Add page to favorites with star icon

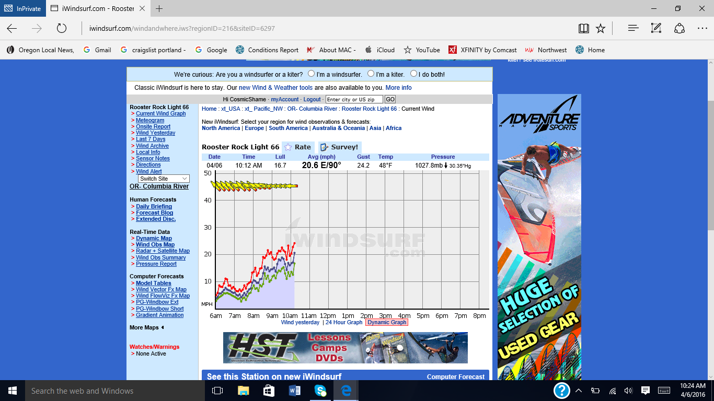click(601, 28)
